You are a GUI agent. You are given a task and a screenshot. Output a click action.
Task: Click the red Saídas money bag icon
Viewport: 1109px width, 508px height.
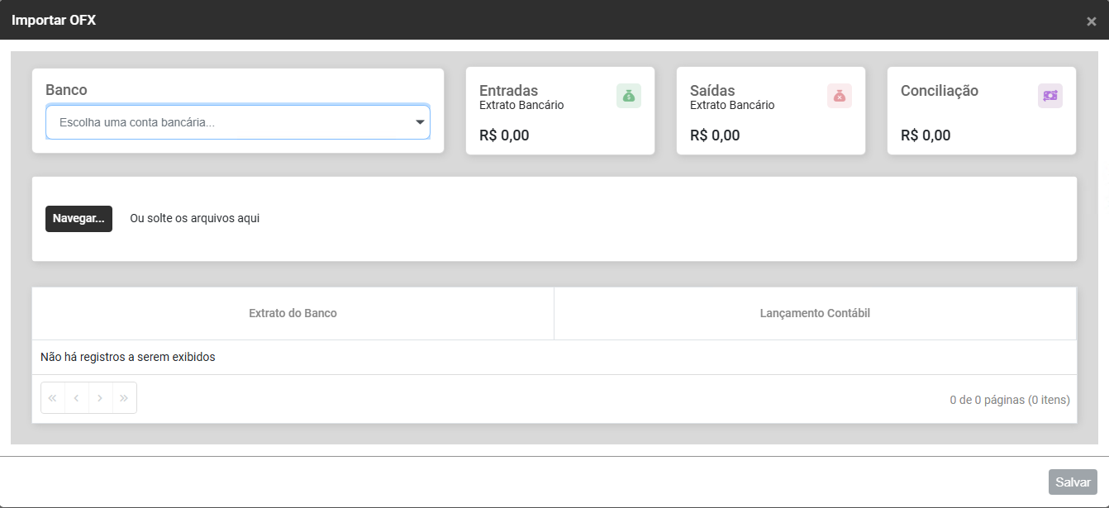[840, 96]
